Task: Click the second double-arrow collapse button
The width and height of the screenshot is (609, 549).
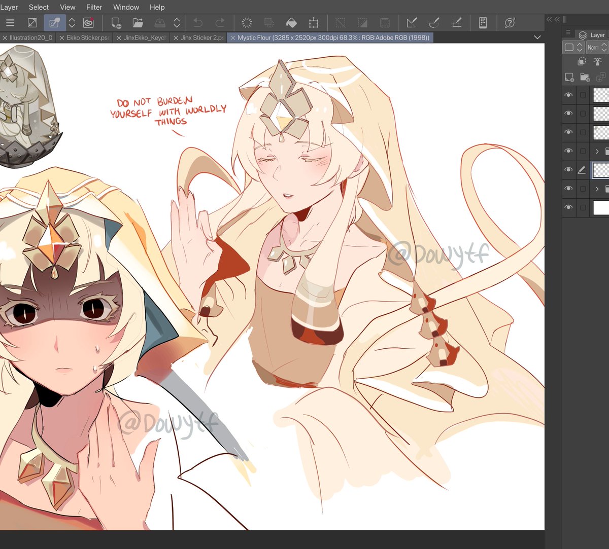Action: point(557,19)
